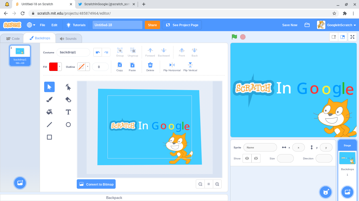Image resolution: width=359 pixels, height=201 pixels.
Task: Select the Stage backdrop thumbnail
Action: pos(347,158)
